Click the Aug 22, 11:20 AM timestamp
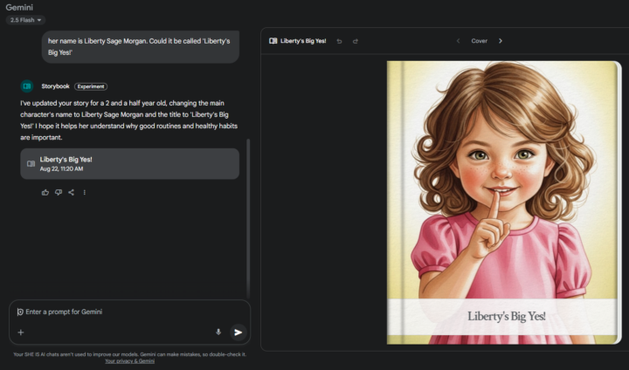 [61, 169]
